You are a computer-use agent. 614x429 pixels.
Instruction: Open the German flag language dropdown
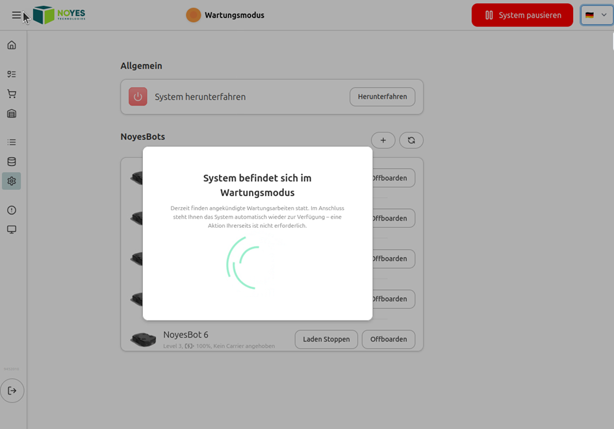pos(596,15)
